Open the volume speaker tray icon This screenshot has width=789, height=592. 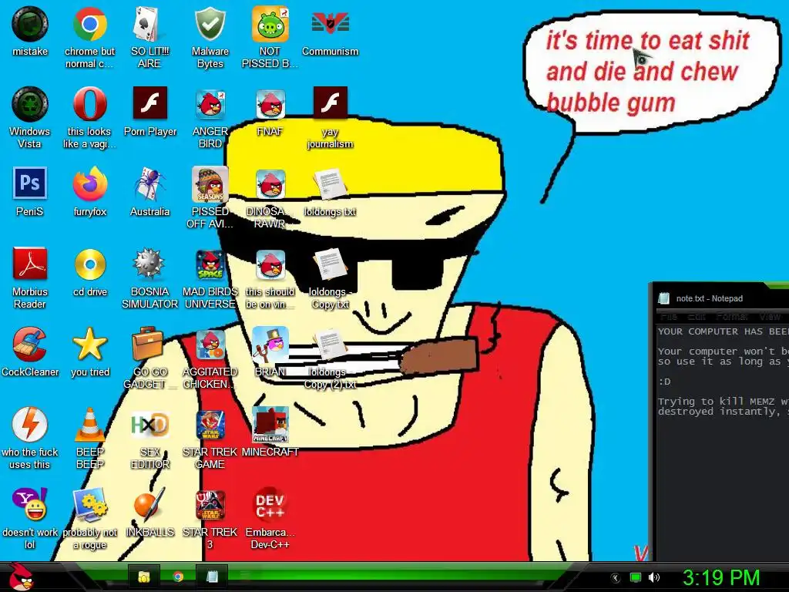click(654, 577)
